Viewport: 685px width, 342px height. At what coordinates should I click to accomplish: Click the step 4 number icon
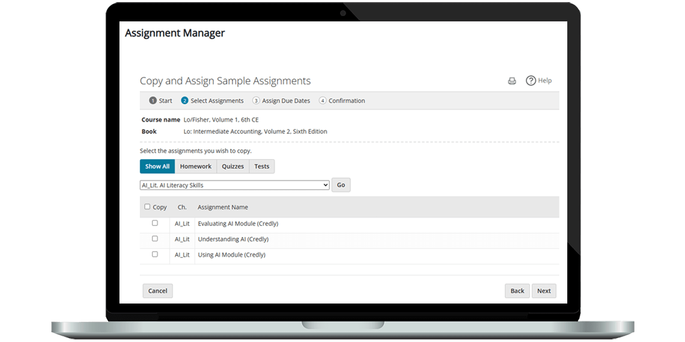point(322,100)
